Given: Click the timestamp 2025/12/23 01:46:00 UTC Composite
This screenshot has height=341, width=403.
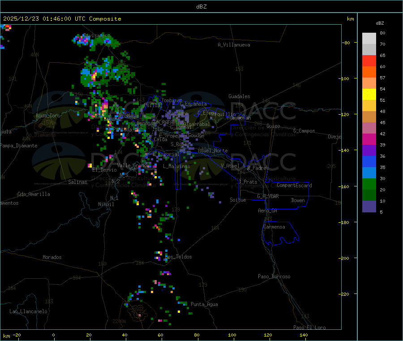Looking at the screenshot, I should click(x=62, y=19).
